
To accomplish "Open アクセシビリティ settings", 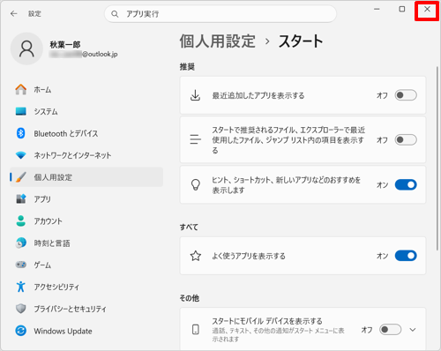I will pos(86,287).
